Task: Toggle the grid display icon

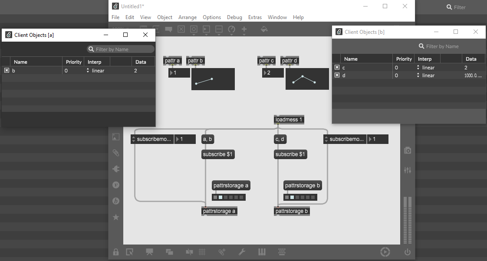Action: 202,252
